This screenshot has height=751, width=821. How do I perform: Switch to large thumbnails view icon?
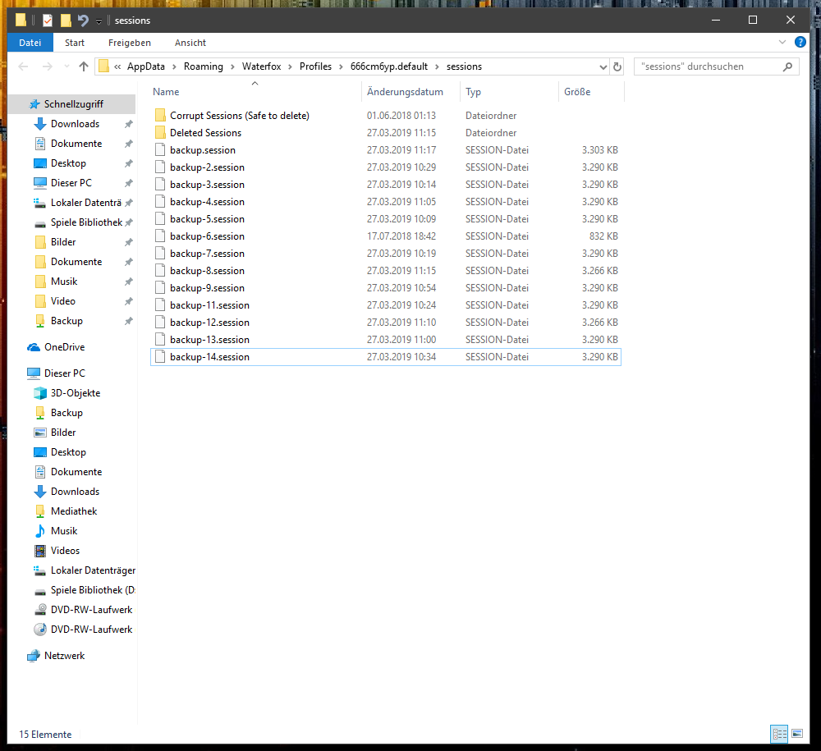pos(797,734)
